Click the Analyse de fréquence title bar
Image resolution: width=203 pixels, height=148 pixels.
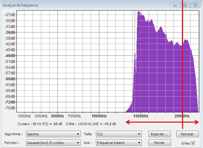pos(81,5)
